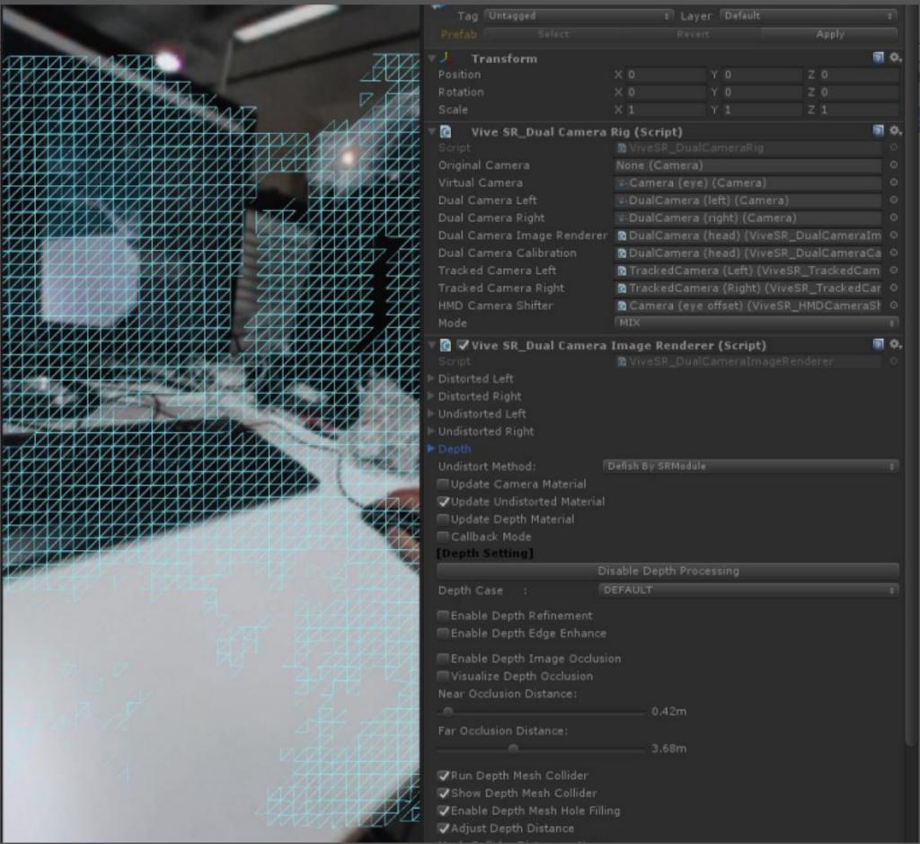
Task: Open the Undistort Method dropdown
Action: [749, 466]
